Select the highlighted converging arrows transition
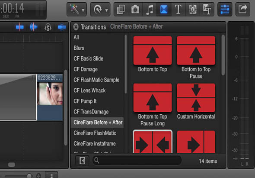 (x=153, y=142)
